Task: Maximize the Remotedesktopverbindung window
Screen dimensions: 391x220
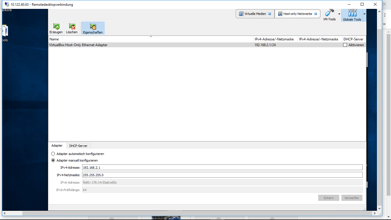Action: (x=362, y=4)
